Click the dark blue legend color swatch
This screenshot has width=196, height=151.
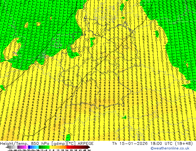pos(29,147)
